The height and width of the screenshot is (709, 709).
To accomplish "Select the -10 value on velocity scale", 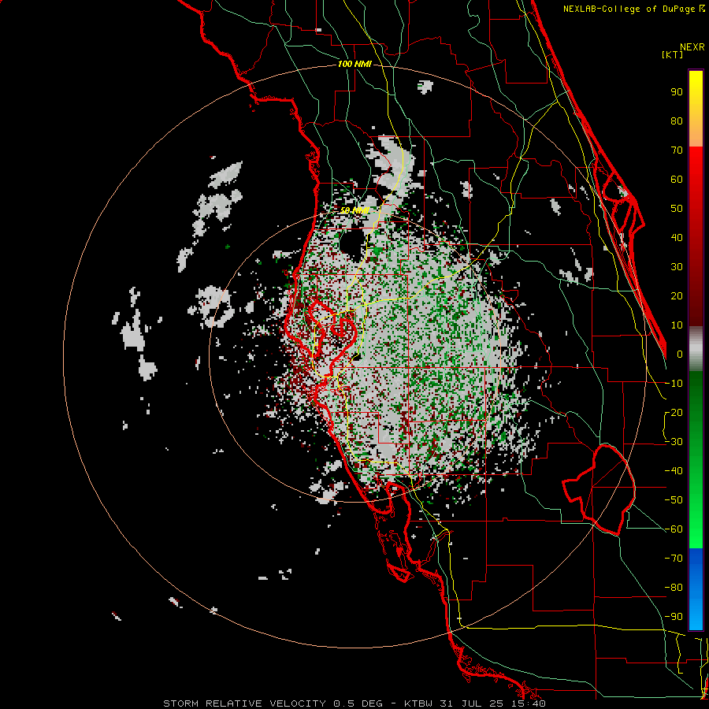I will tap(674, 384).
